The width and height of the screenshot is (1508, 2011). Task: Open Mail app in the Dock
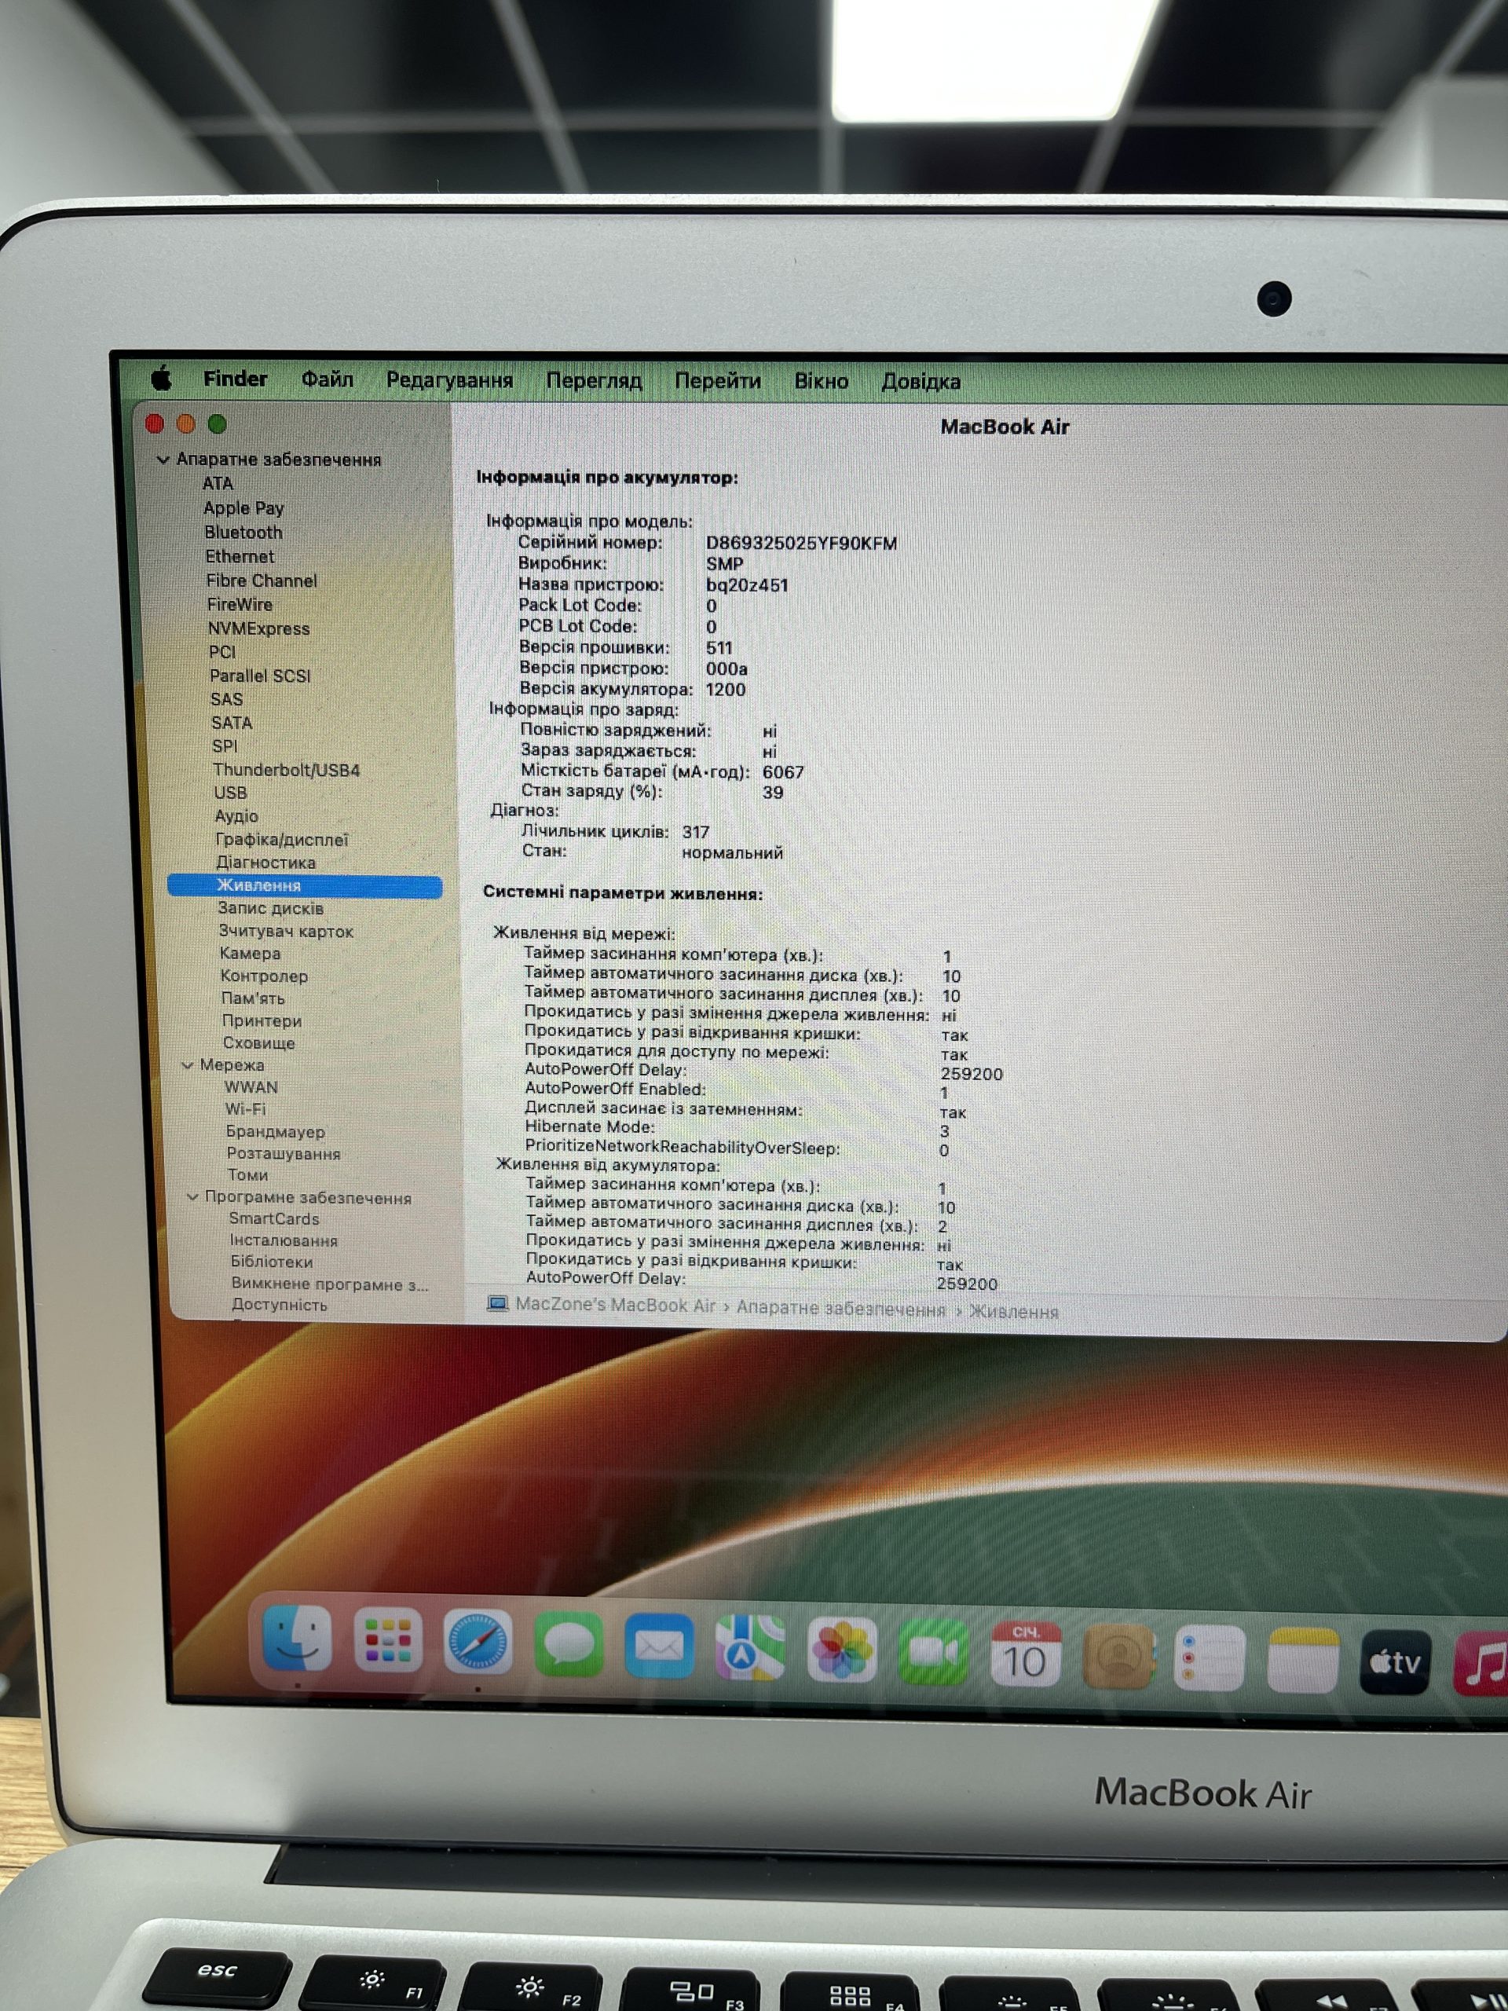point(660,1647)
